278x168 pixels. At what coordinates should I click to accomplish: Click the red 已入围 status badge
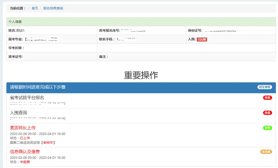point(202,39)
